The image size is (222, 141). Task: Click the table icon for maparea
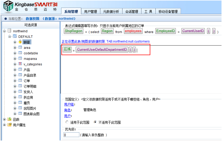click(x=20, y=58)
